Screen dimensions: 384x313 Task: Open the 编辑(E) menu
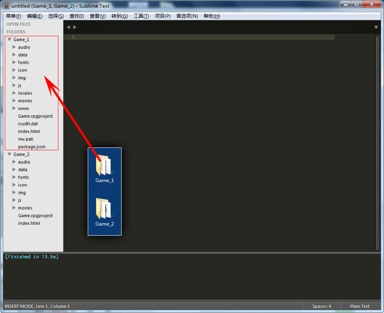[x=35, y=16]
